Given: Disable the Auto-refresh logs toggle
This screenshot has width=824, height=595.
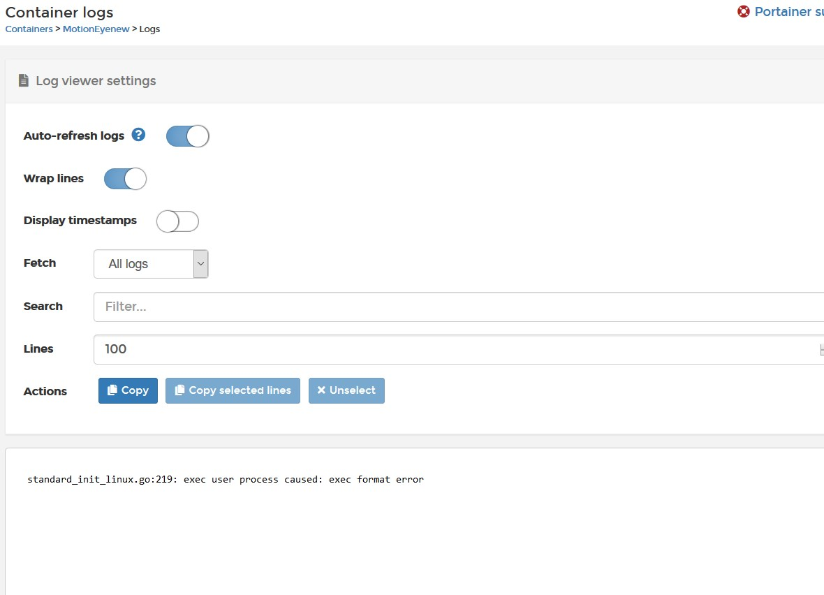Looking at the screenshot, I should coord(187,135).
